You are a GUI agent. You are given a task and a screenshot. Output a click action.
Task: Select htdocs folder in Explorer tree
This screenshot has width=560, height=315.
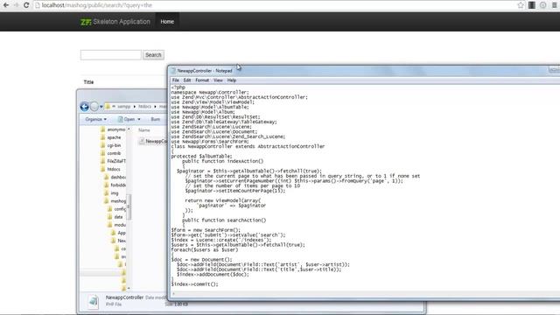(111, 169)
